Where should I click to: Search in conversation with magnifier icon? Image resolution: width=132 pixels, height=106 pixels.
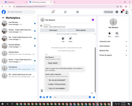click(x=117, y=33)
